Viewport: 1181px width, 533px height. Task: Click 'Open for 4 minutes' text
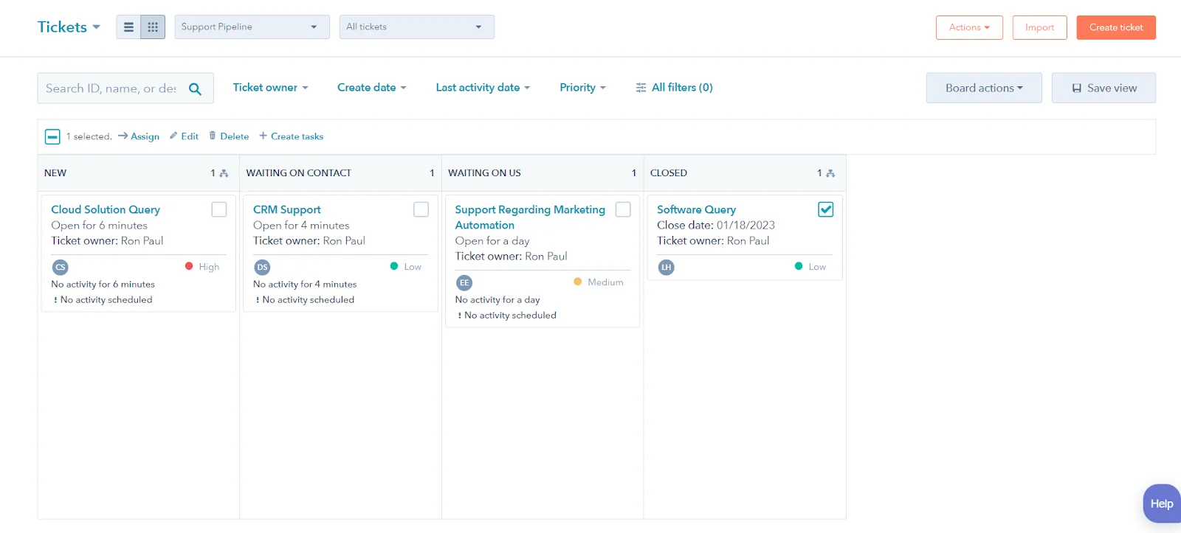tap(301, 226)
